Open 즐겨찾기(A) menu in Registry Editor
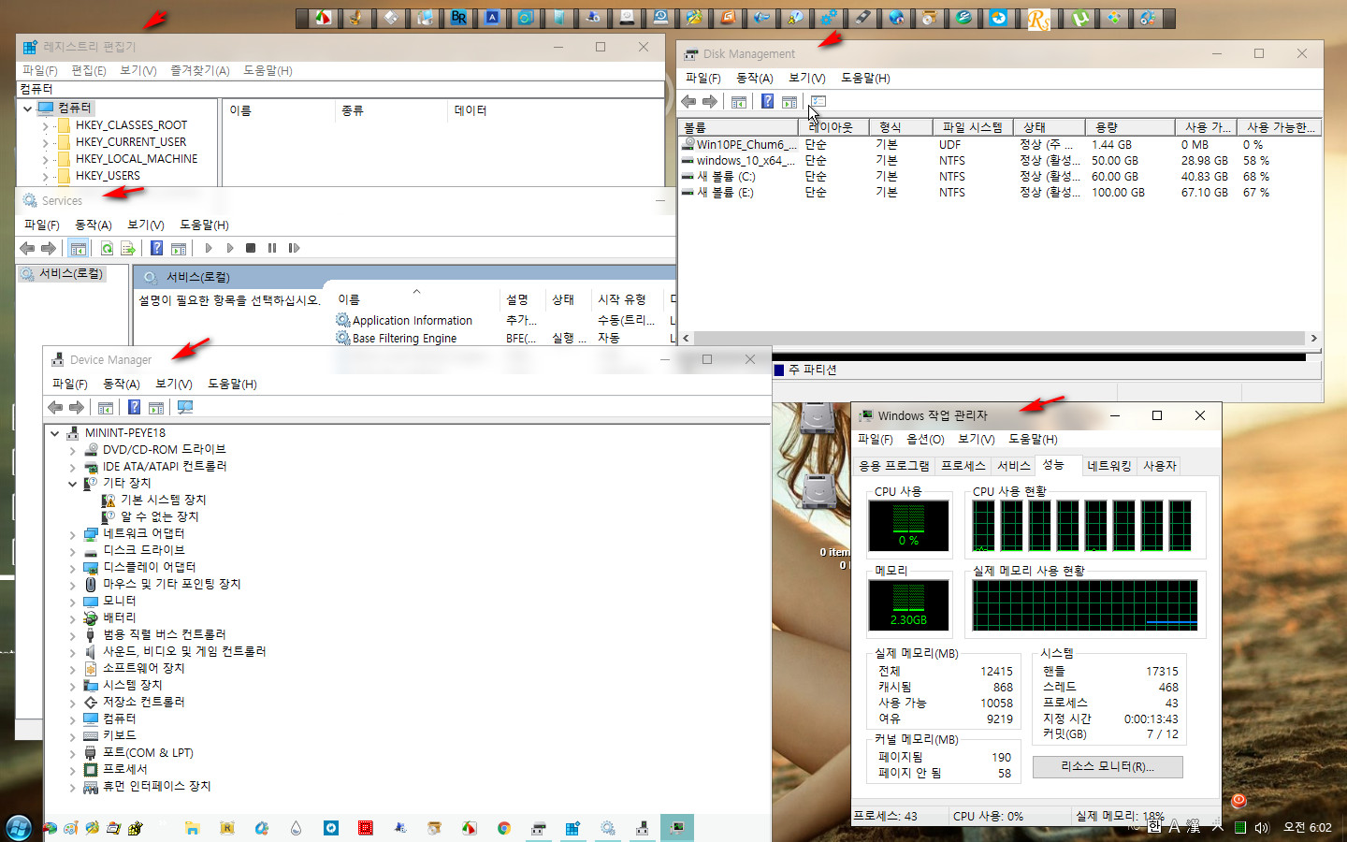This screenshot has height=842, width=1347. 199,70
